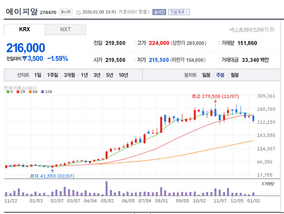This screenshot has width=284, height=214.
Task: Open the 기업개요 dropdown
Action: pyautogui.click(x=179, y=12)
